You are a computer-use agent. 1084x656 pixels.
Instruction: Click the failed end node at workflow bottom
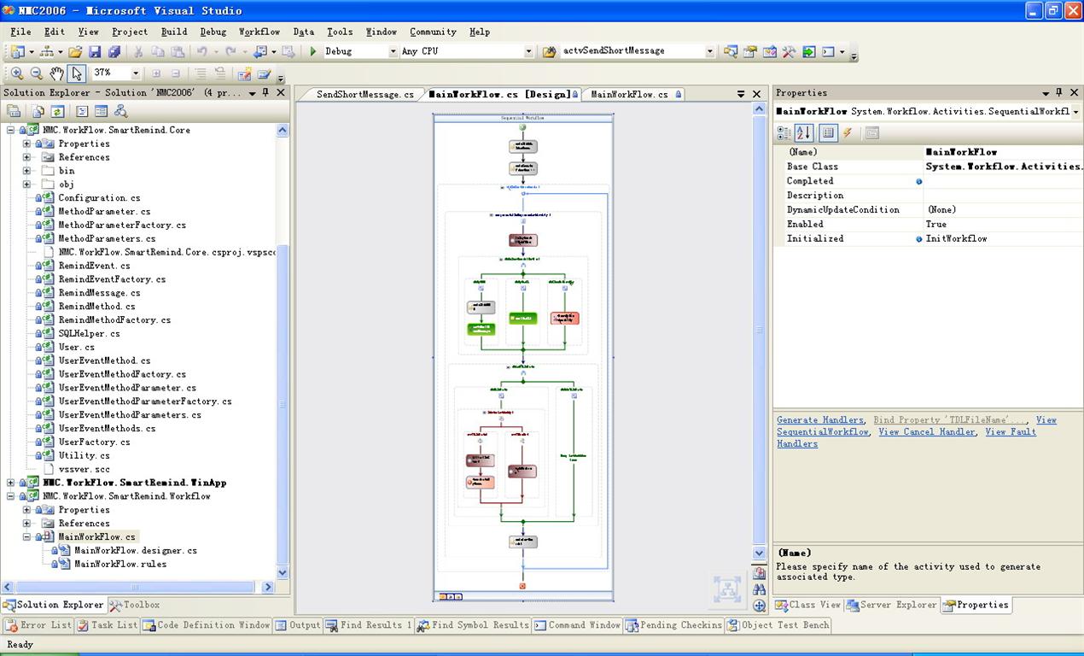(x=522, y=586)
